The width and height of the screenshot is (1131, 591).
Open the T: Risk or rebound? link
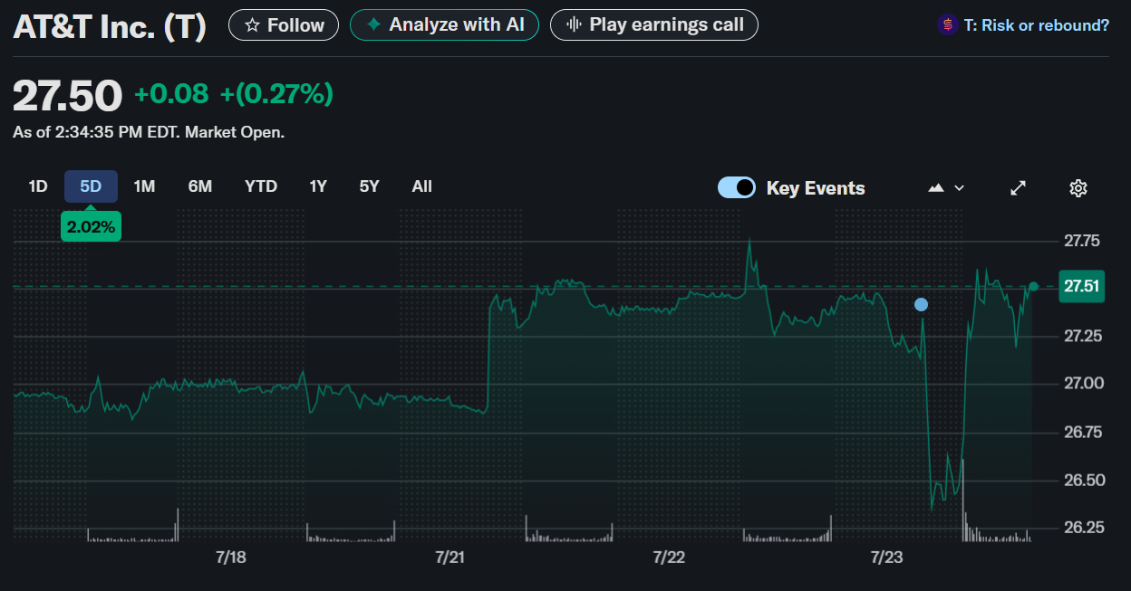pos(1037,25)
